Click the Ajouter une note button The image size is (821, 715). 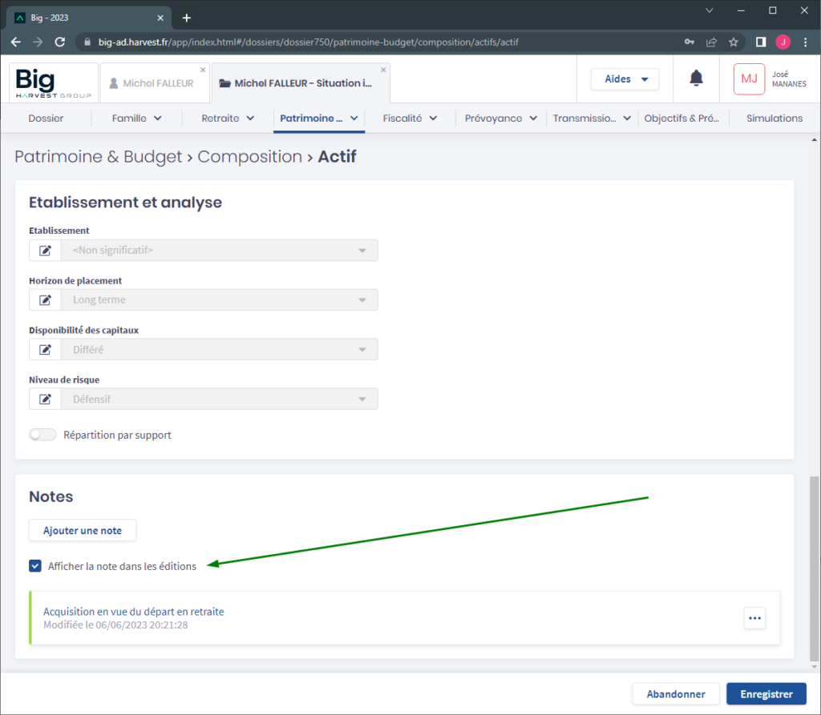[x=83, y=530]
